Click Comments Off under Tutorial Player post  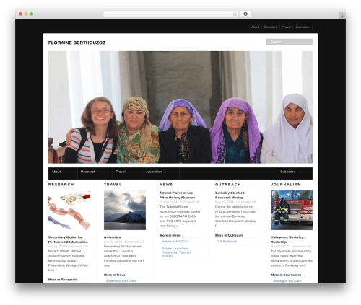click(189, 202)
